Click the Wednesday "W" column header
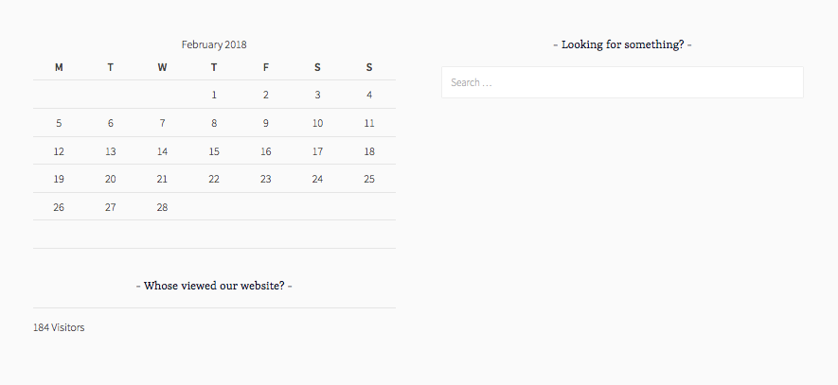The height and width of the screenshot is (385, 838). click(162, 67)
